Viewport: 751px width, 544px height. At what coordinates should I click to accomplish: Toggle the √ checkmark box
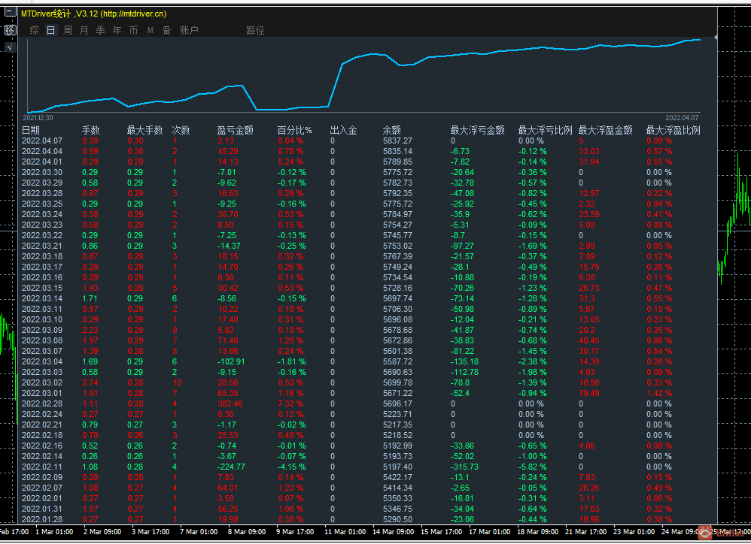point(10,47)
